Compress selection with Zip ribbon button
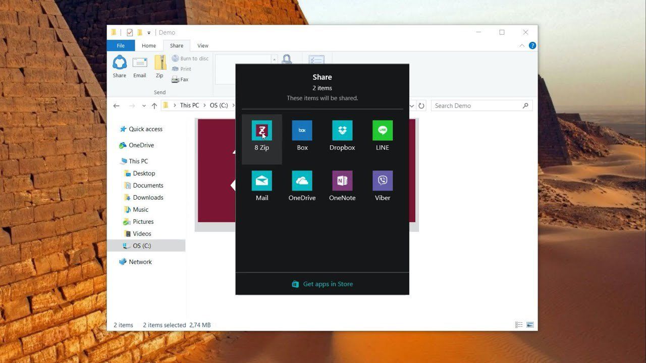This screenshot has height=363, width=646. pos(159,67)
